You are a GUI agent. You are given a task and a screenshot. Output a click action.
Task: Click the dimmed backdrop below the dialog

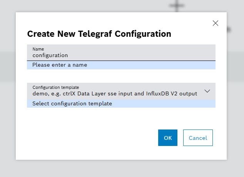click(x=121, y=169)
